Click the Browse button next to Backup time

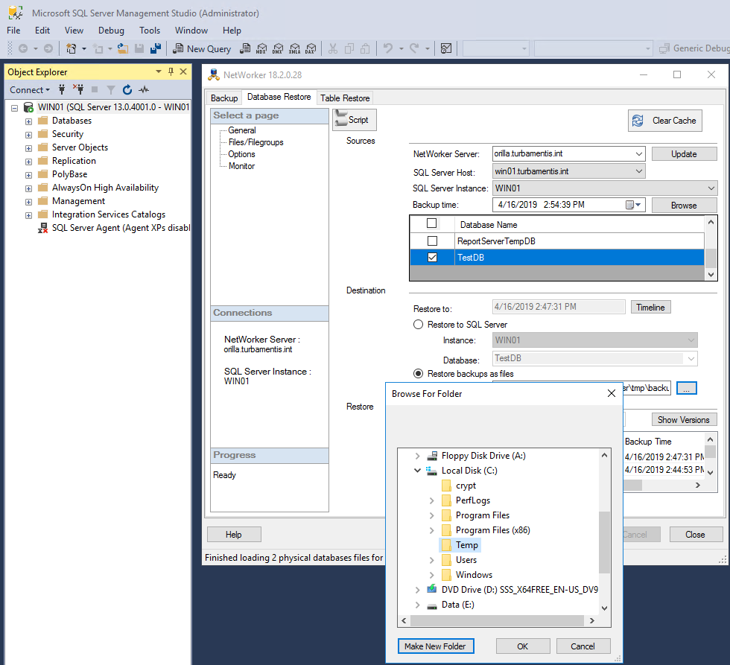point(684,206)
